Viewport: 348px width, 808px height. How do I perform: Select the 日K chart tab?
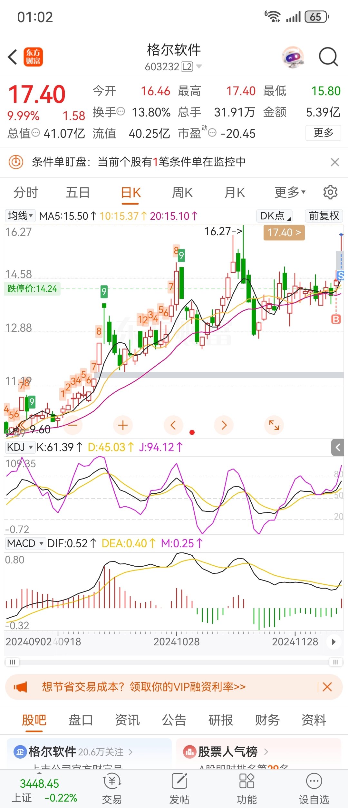[130, 193]
